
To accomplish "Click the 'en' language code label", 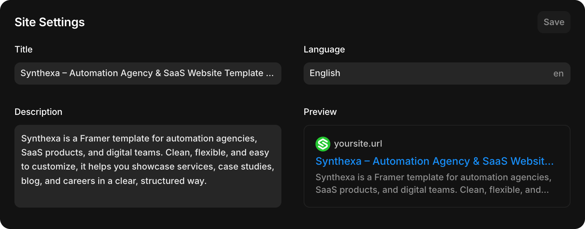I will click(x=558, y=74).
